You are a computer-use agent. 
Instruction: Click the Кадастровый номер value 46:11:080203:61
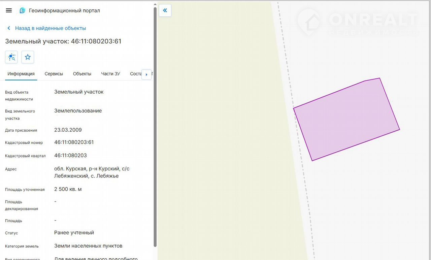74,142
